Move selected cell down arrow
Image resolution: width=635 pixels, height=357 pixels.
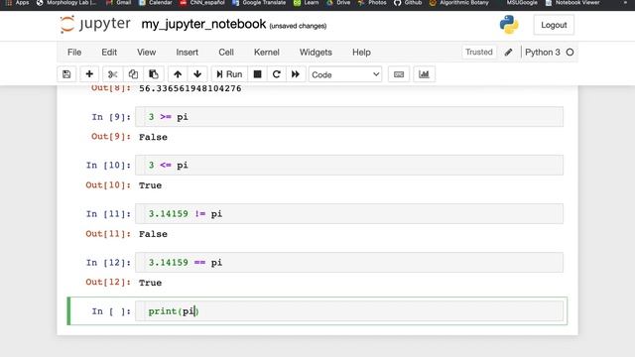click(197, 74)
